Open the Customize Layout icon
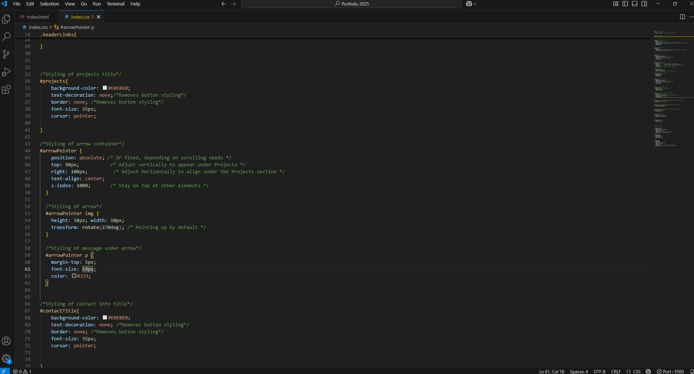Image resolution: width=694 pixels, height=374 pixels. tap(616, 4)
